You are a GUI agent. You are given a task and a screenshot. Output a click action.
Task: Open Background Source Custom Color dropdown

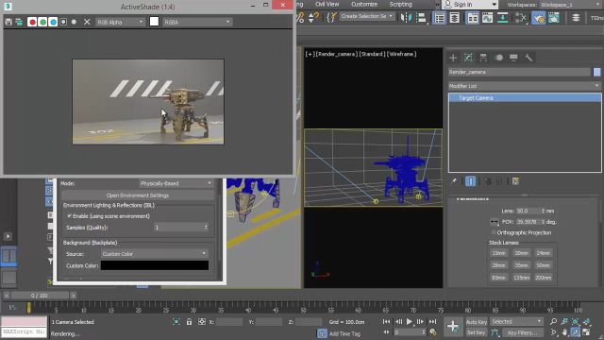(x=155, y=254)
